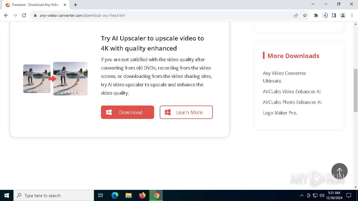Click the Learn More button
Viewport: 358px width, 201px height.
coord(186,112)
